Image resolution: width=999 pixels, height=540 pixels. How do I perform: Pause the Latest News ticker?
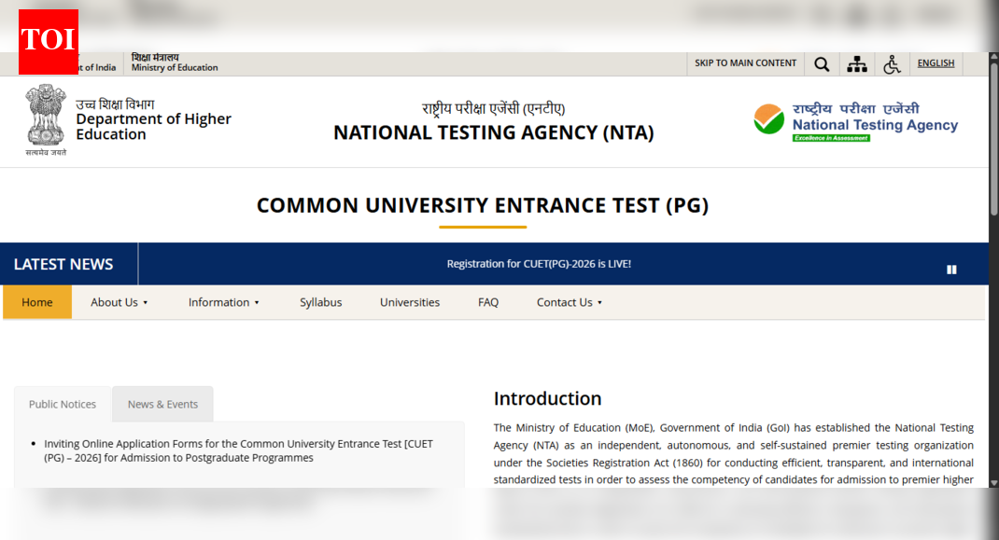(951, 269)
